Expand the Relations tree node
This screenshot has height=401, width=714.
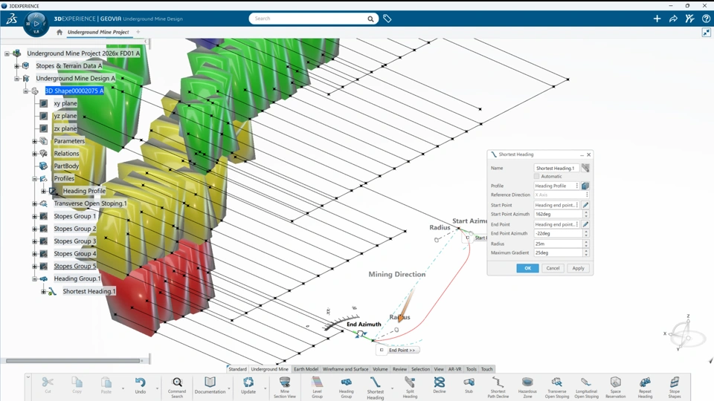click(35, 154)
